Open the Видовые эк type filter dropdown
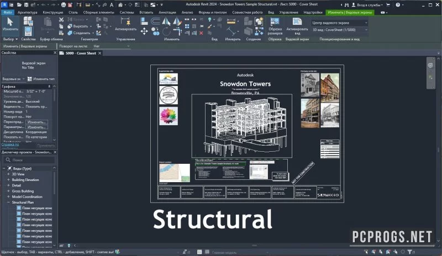This screenshot has width=442, height=256. 13,79
